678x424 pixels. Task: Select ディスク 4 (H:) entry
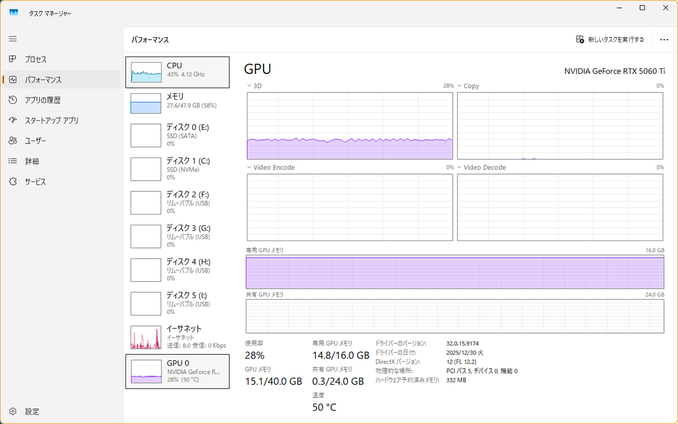pyautogui.click(x=177, y=270)
